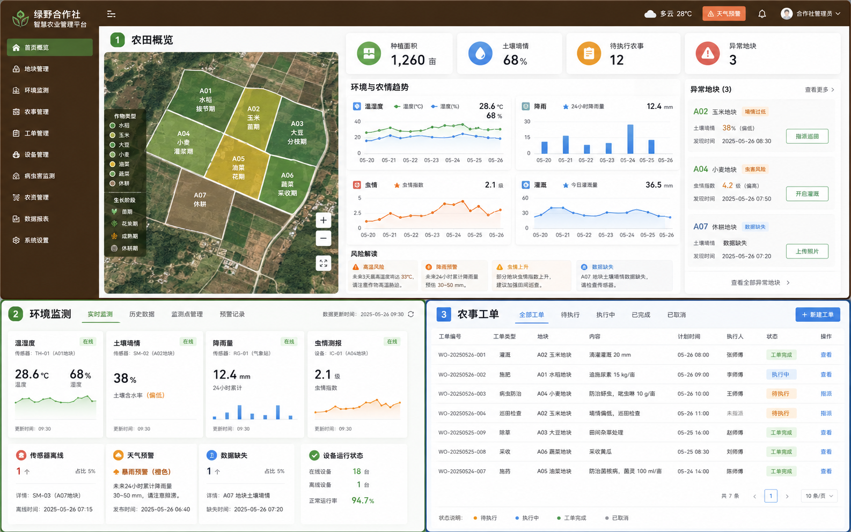Screen dimensions: 851x532
Task: Click 上传照片 for the A07 plot
Action: (x=807, y=251)
